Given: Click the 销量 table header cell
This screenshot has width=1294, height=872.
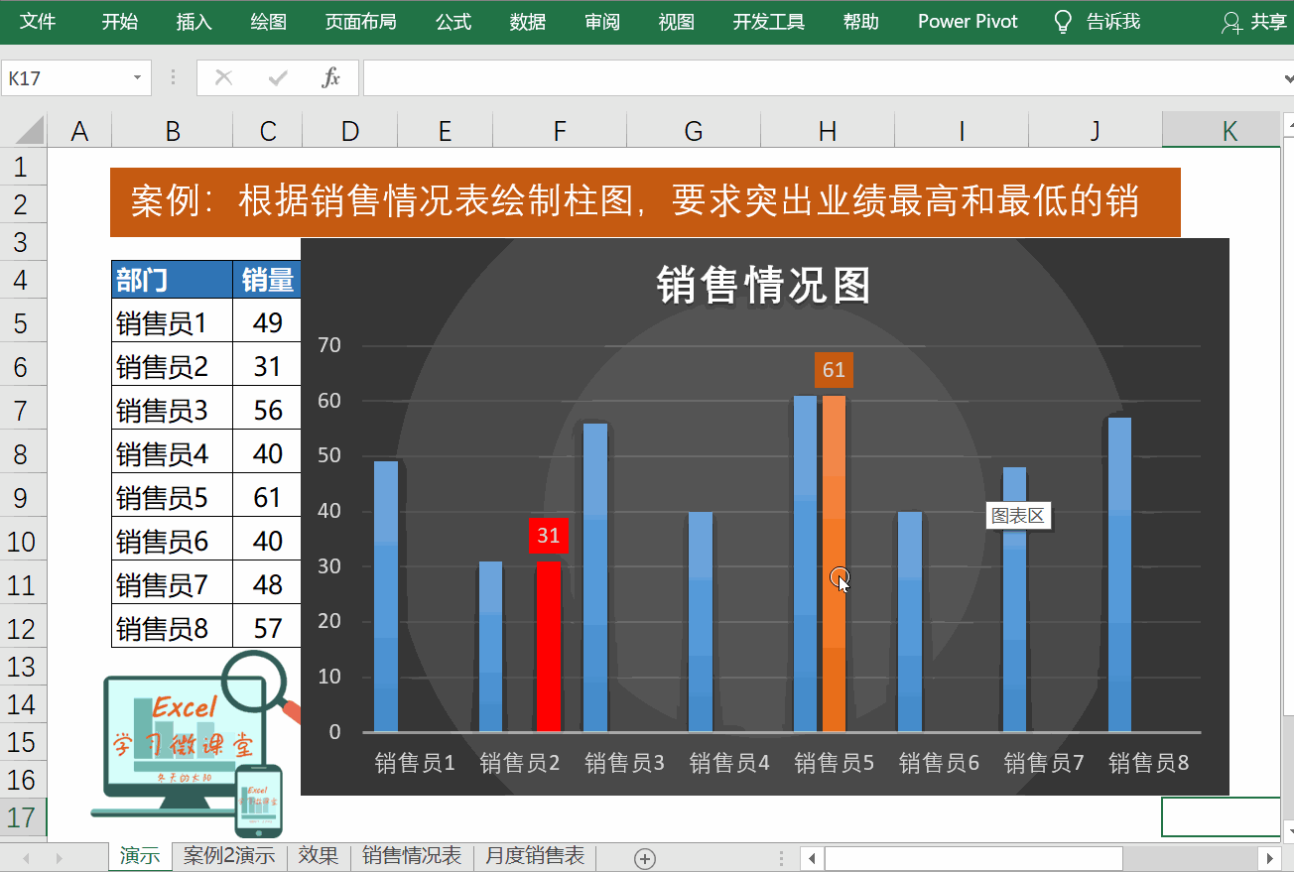Looking at the screenshot, I should (x=268, y=281).
